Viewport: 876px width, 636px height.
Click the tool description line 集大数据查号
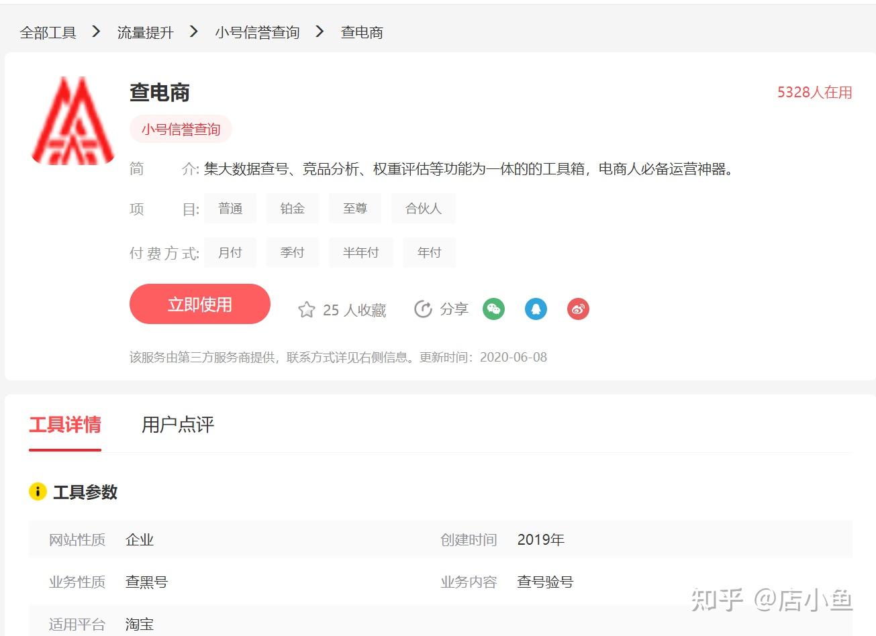click(x=469, y=169)
